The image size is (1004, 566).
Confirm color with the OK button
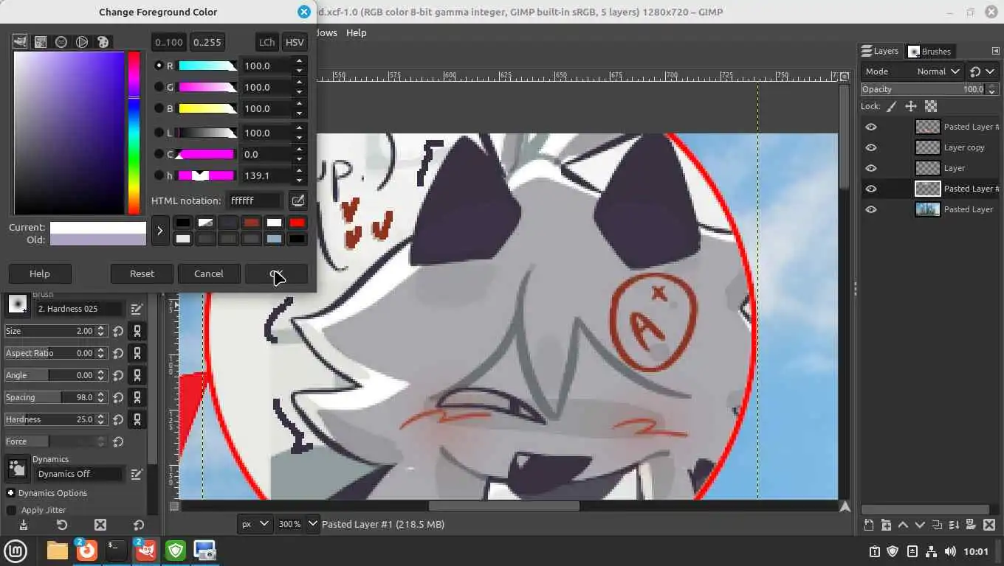point(276,273)
